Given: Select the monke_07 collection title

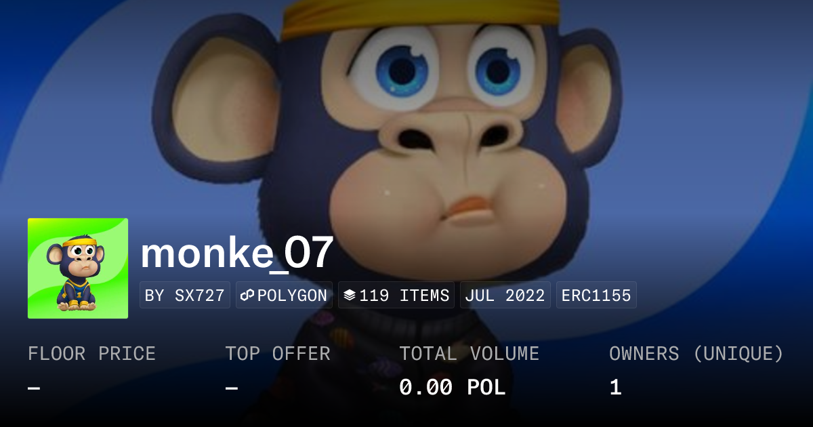Looking at the screenshot, I should click(236, 253).
